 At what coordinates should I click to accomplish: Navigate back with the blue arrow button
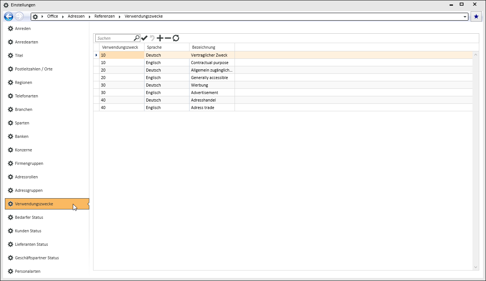9,16
